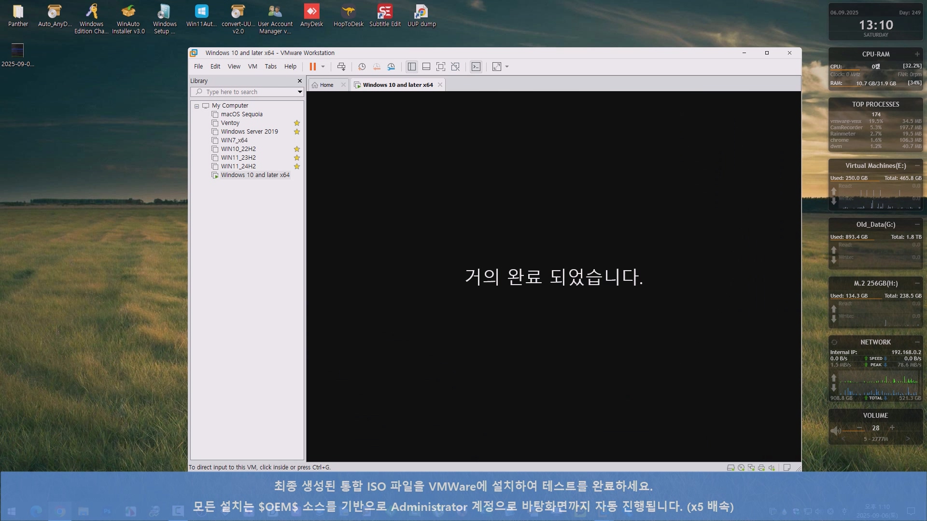Open the snapshot manager

[391, 67]
